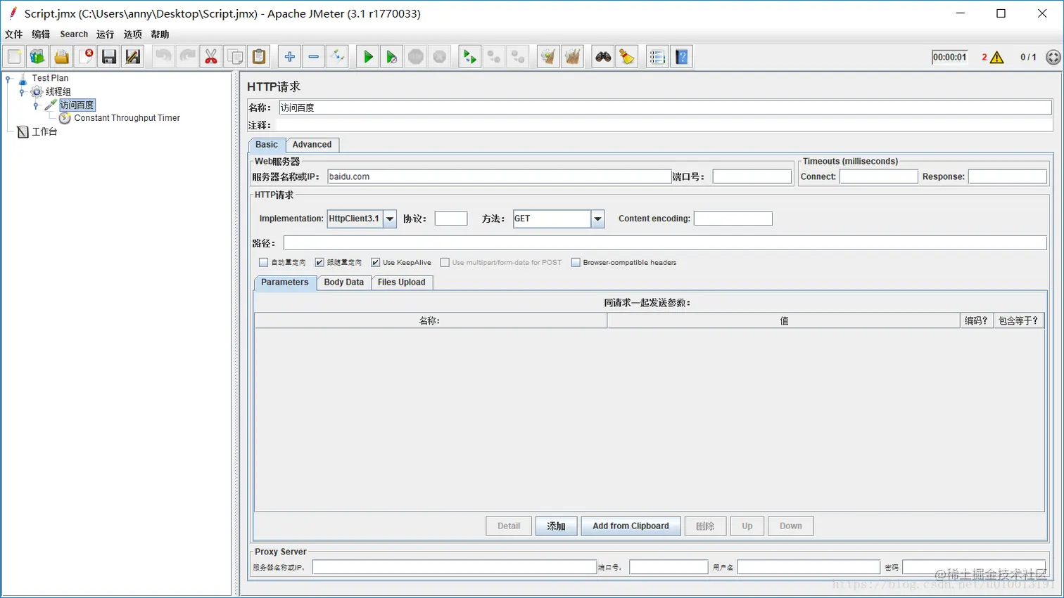This screenshot has height=598, width=1064.
Task: Switch to the Body Data tab
Action: tap(344, 282)
